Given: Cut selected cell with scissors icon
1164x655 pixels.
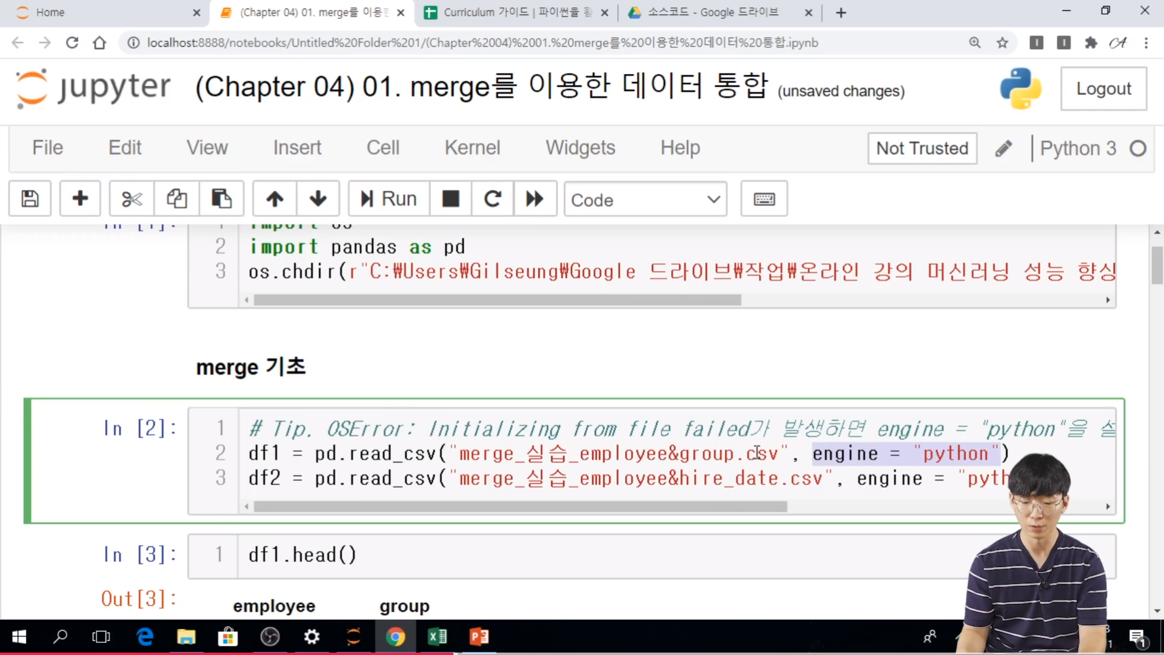Looking at the screenshot, I should [132, 198].
